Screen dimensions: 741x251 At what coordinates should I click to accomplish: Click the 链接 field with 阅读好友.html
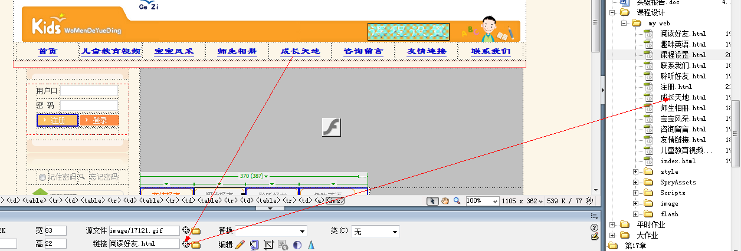pyautogui.click(x=145, y=243)
